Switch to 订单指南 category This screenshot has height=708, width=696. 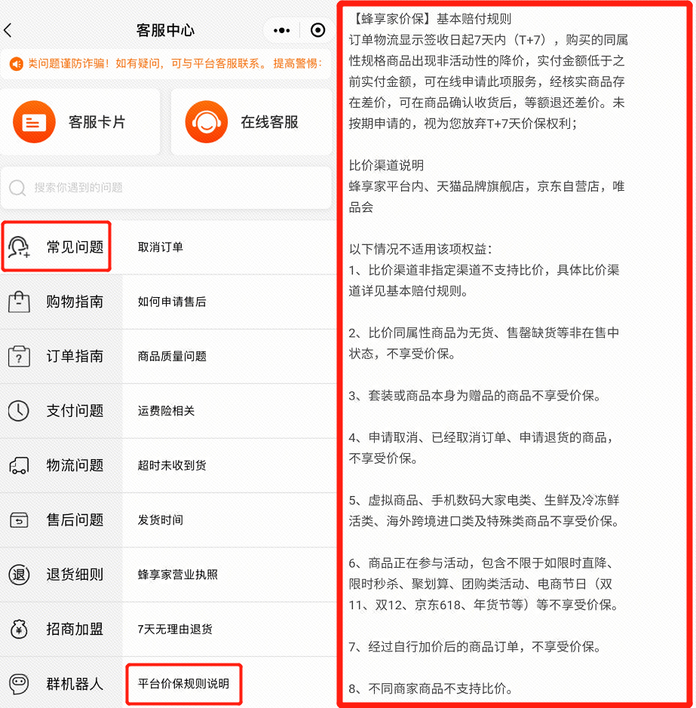[74, 356]
